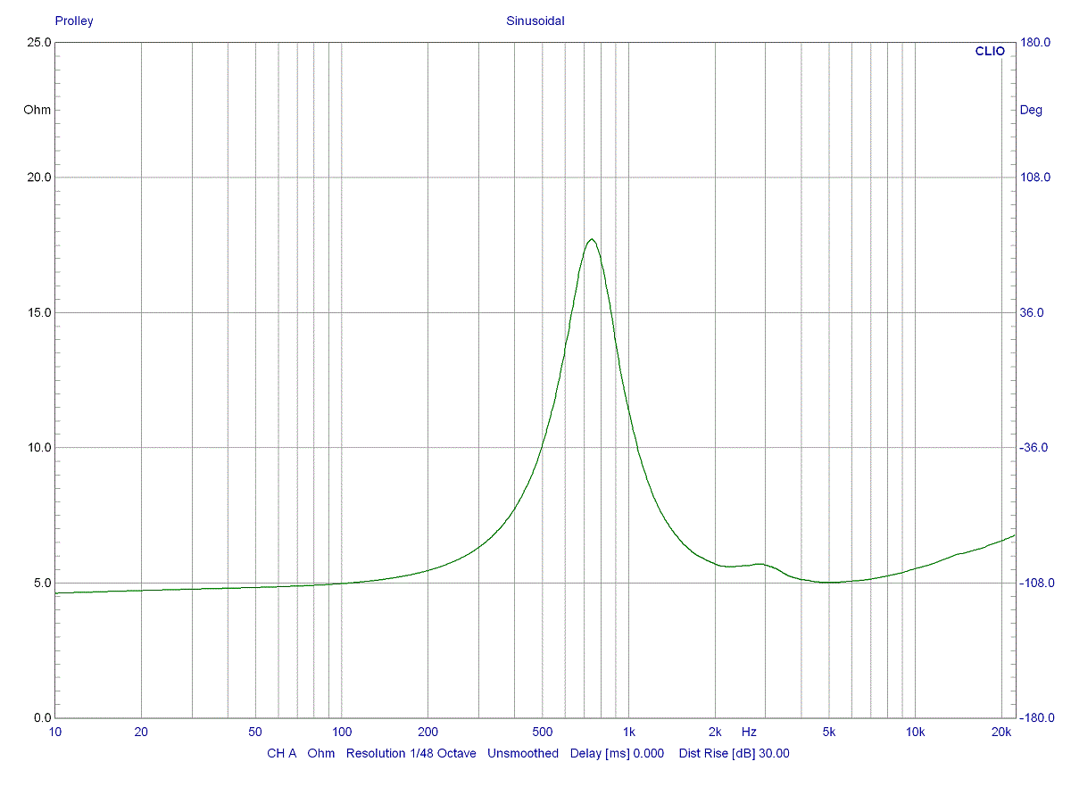Click the "200" frequency axis label
Image resolution: width=1071 pixels, height=803 pixels.
click(428, 732)
